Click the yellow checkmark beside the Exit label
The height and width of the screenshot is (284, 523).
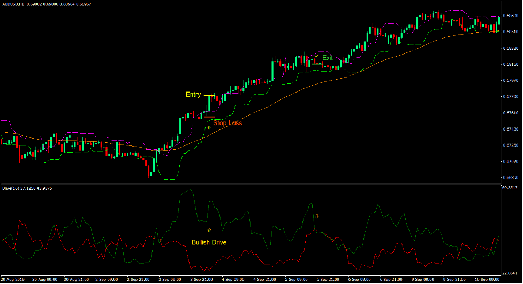click(316, 56)
